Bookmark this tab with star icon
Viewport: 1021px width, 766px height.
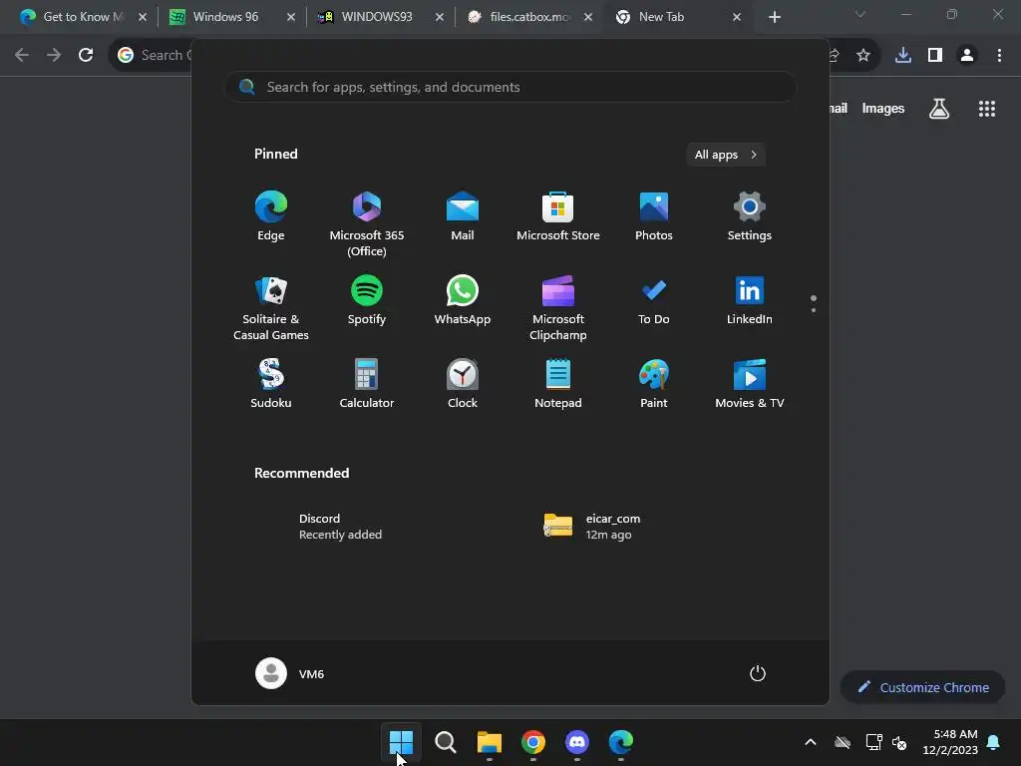pyautogui.click(x=863, y=55)
